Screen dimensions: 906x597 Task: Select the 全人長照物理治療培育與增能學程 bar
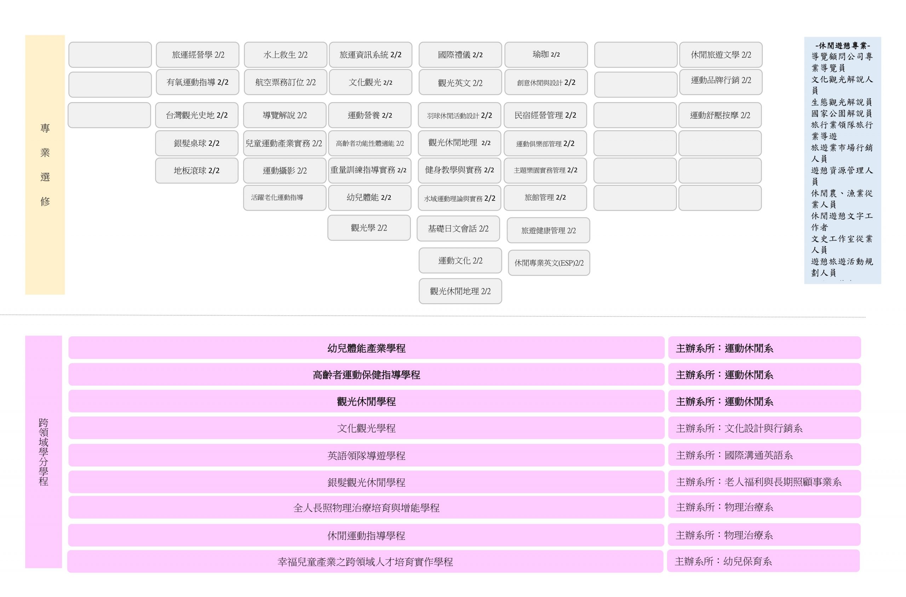367,507
